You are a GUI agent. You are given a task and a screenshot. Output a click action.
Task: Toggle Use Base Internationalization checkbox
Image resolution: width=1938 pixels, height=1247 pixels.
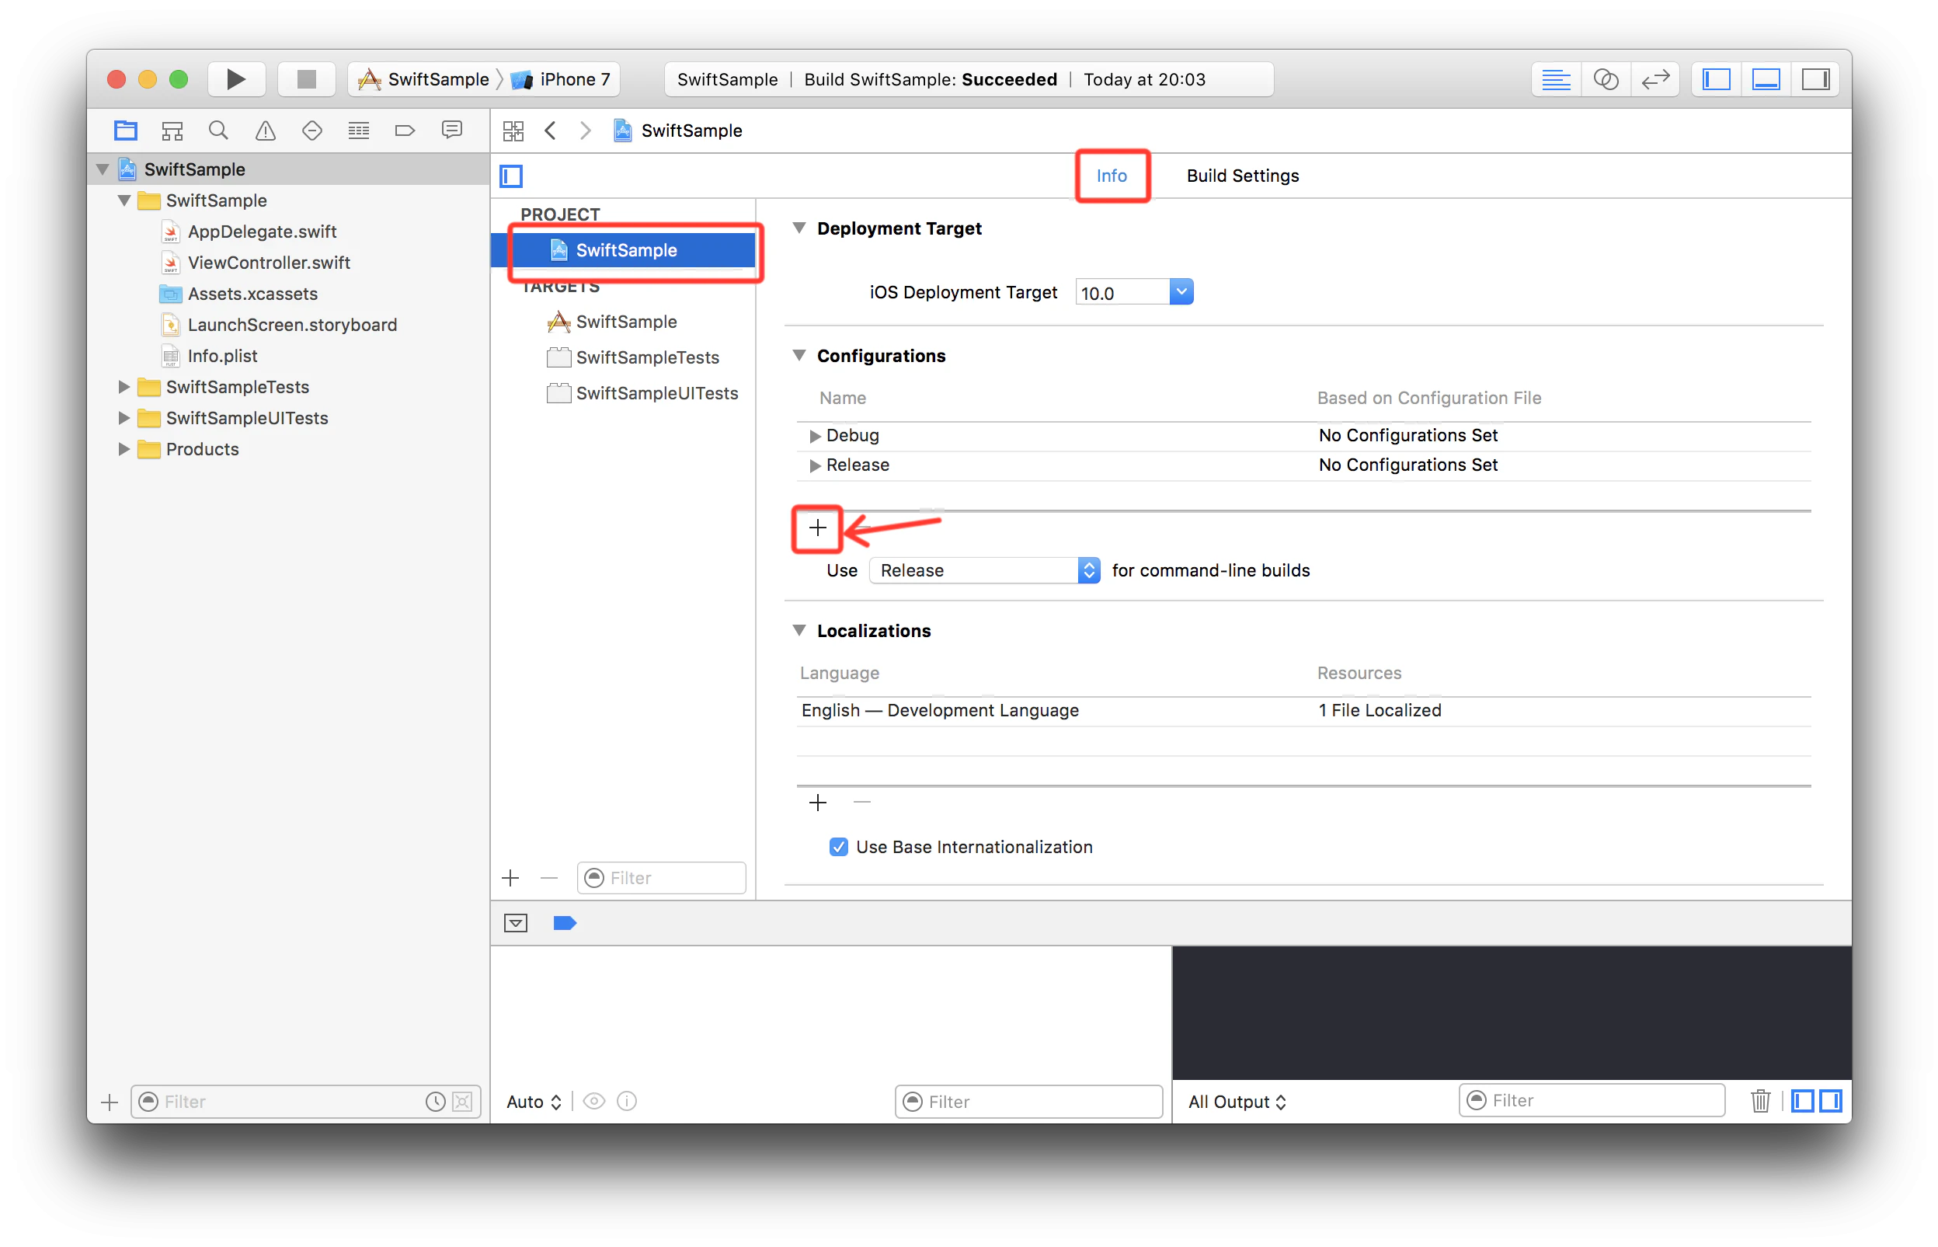(839, 847)
